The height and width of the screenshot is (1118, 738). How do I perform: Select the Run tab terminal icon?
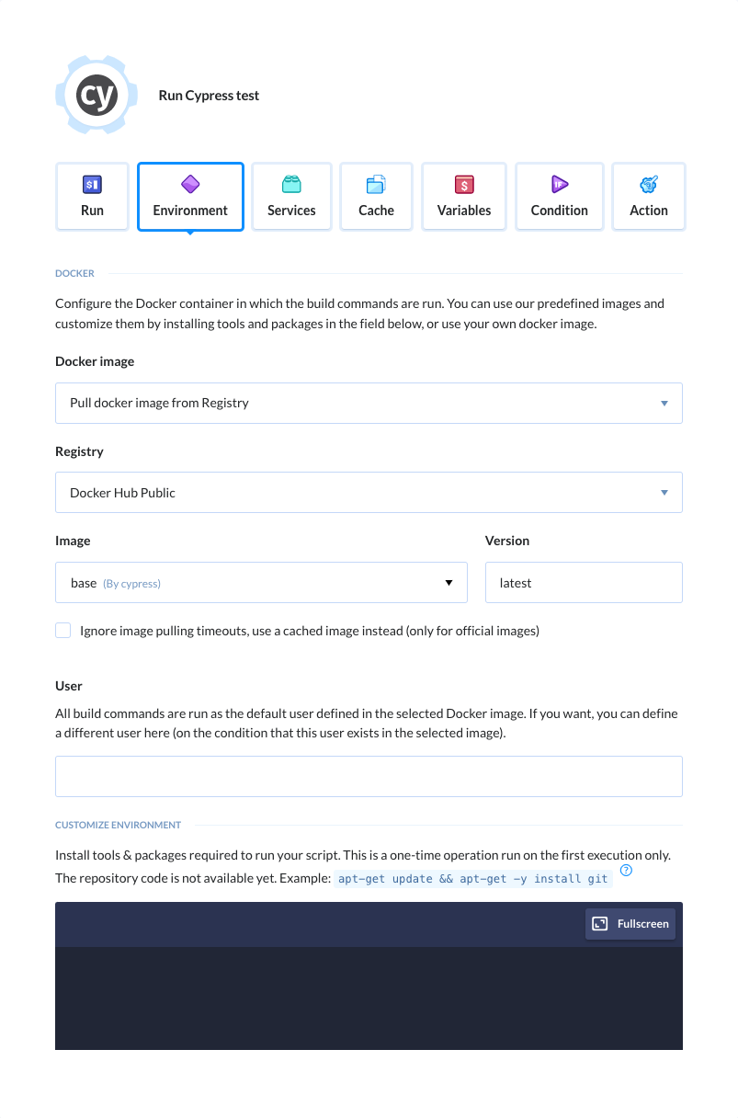tap(92, 185)
